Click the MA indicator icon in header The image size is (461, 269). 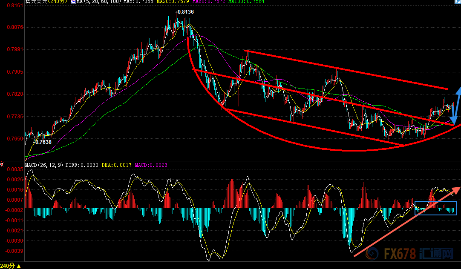click(x=73, y=2)
